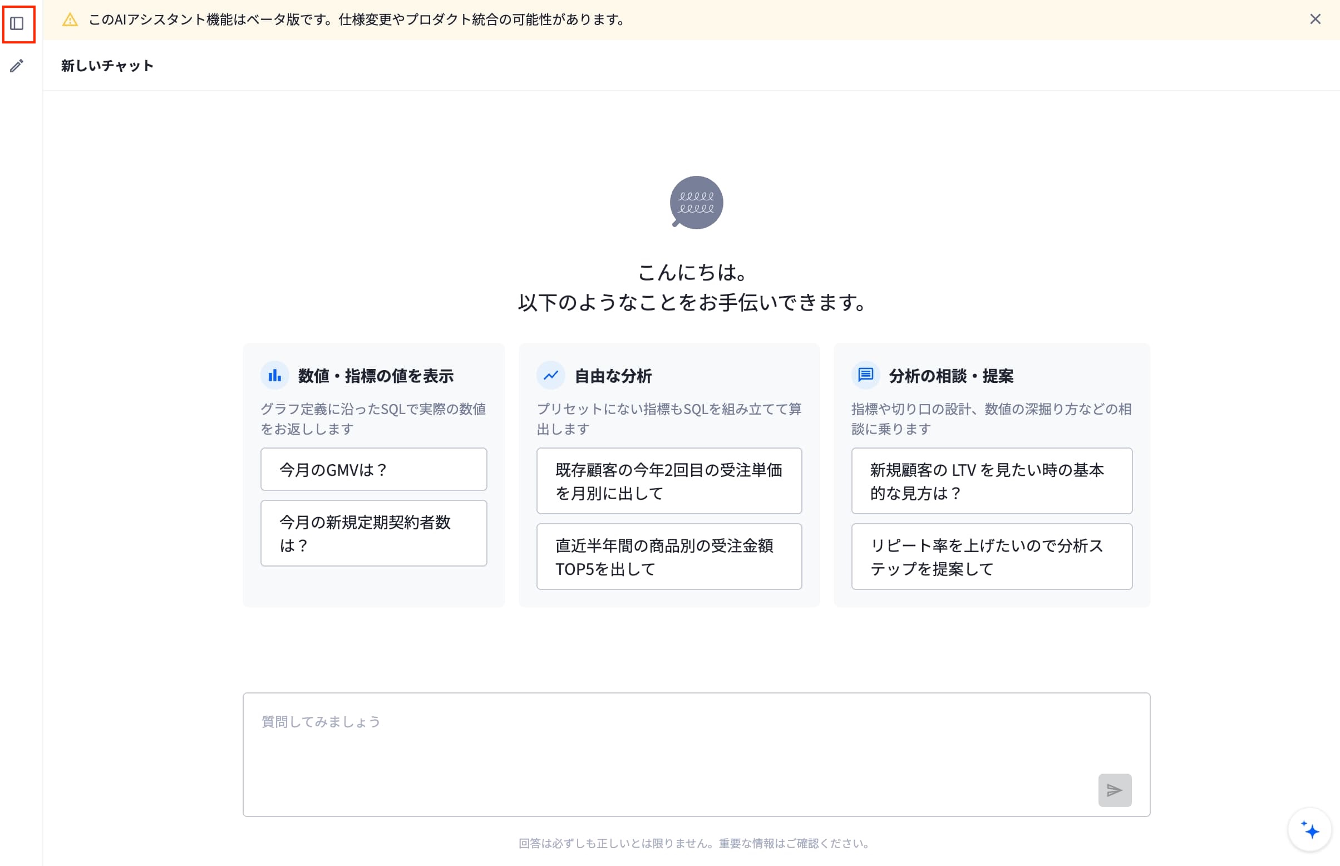
Task: Choose the 今月の新規定期契約者数は？ prompt
Action: [x=374, y=533]
